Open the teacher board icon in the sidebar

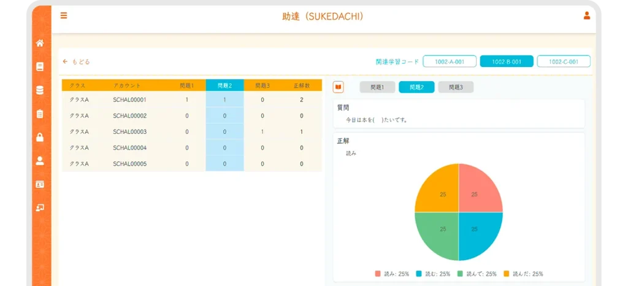coord(40,208)
